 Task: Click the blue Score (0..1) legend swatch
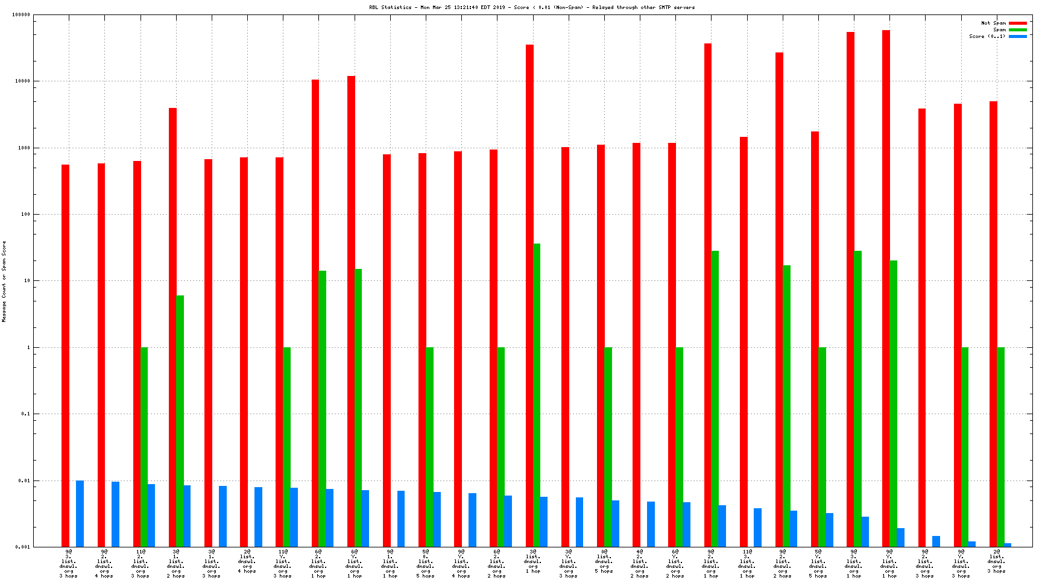click(x=1017, y=36)
